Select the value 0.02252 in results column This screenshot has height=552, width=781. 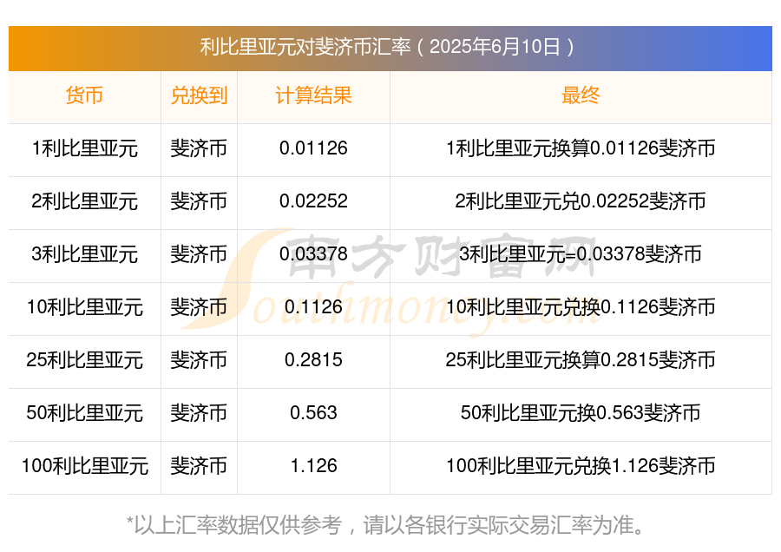(313, 201)
